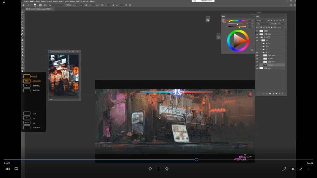317x178 pixels.
Task: Open the video player more options ellipsis
Action: 309,169
